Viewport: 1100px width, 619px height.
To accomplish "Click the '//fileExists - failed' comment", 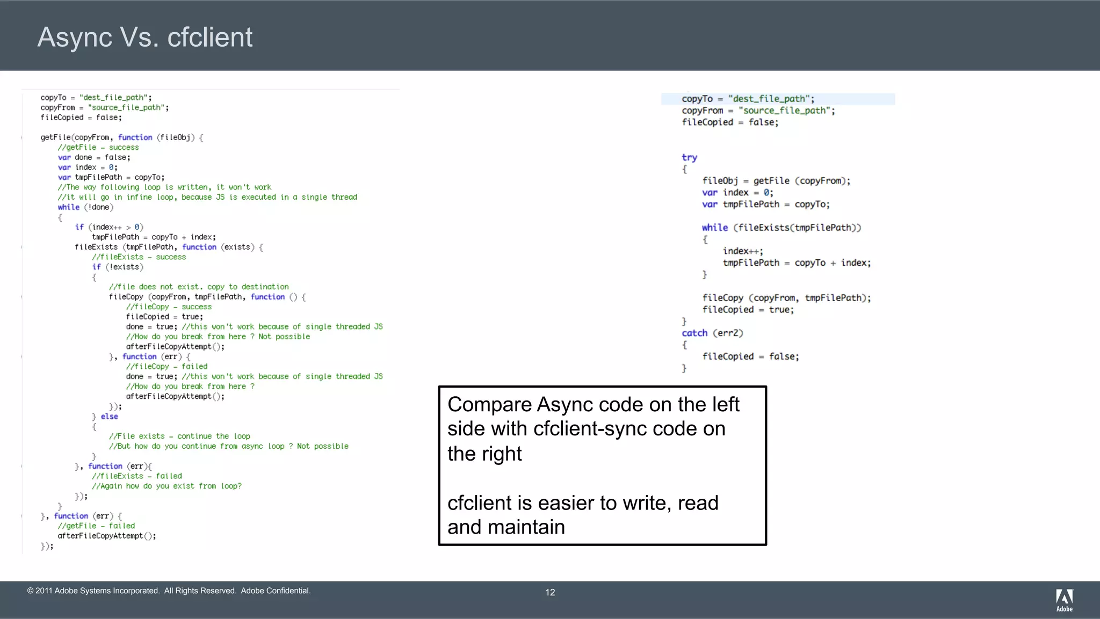I will click(136, 476).
